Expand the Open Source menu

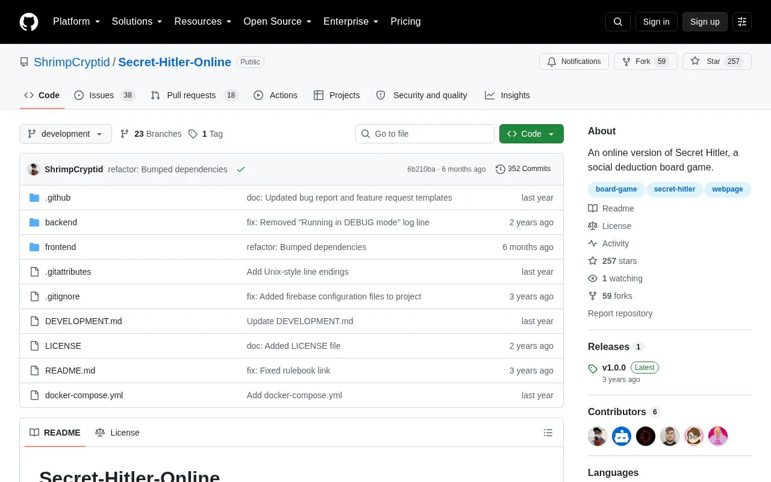[x=278, y=22]
